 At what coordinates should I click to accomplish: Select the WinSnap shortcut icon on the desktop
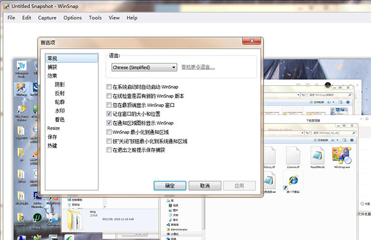click(21, 89)
